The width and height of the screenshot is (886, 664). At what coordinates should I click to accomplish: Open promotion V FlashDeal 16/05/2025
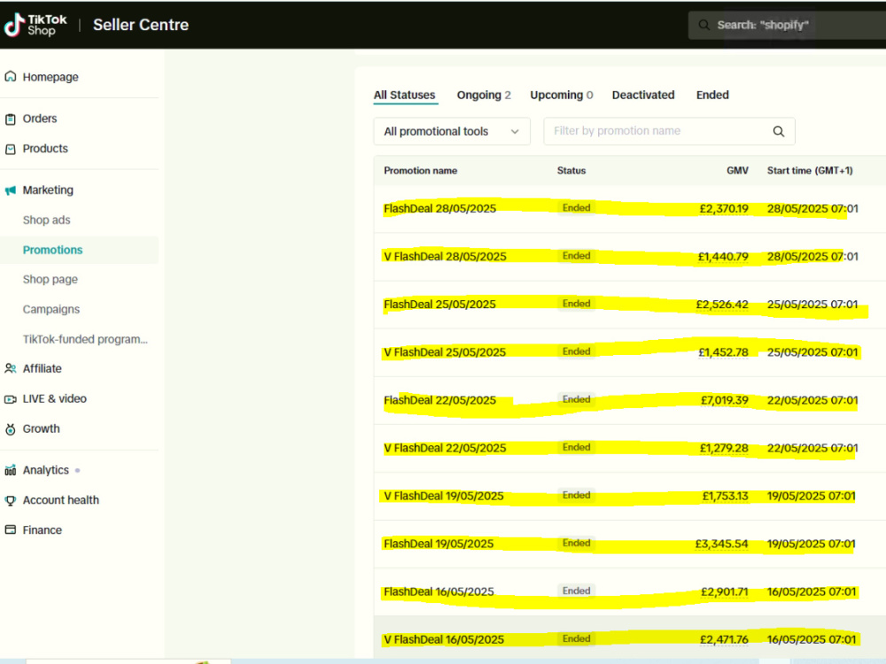(x=444, y=640)
